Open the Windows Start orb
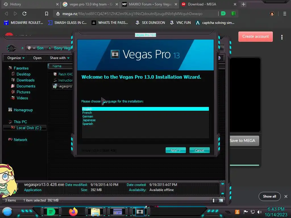 (x=7, y=212)
